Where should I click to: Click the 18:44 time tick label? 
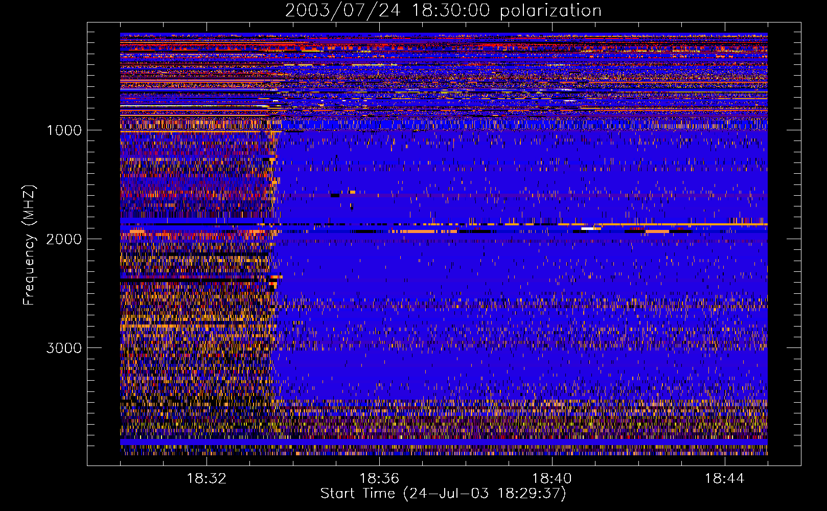[x=725, y=479]
